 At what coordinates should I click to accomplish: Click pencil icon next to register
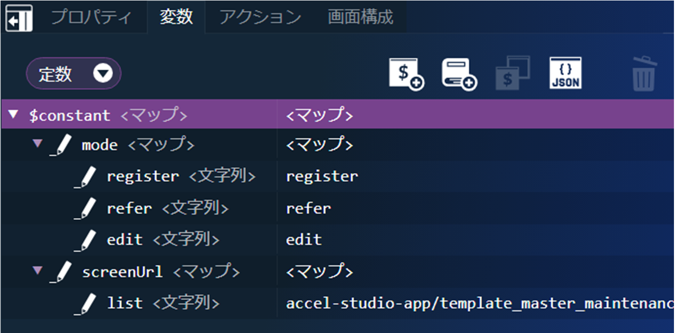(x=87, y=177)
